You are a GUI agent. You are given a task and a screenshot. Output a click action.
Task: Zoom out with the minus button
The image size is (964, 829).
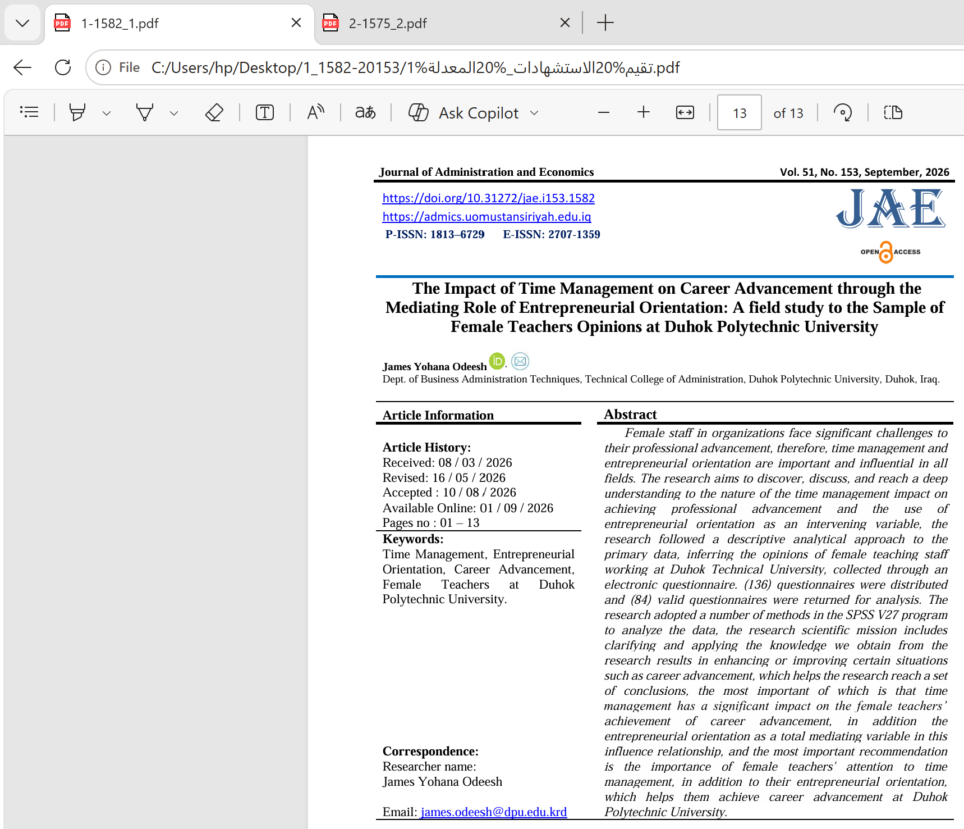(604, 112)
